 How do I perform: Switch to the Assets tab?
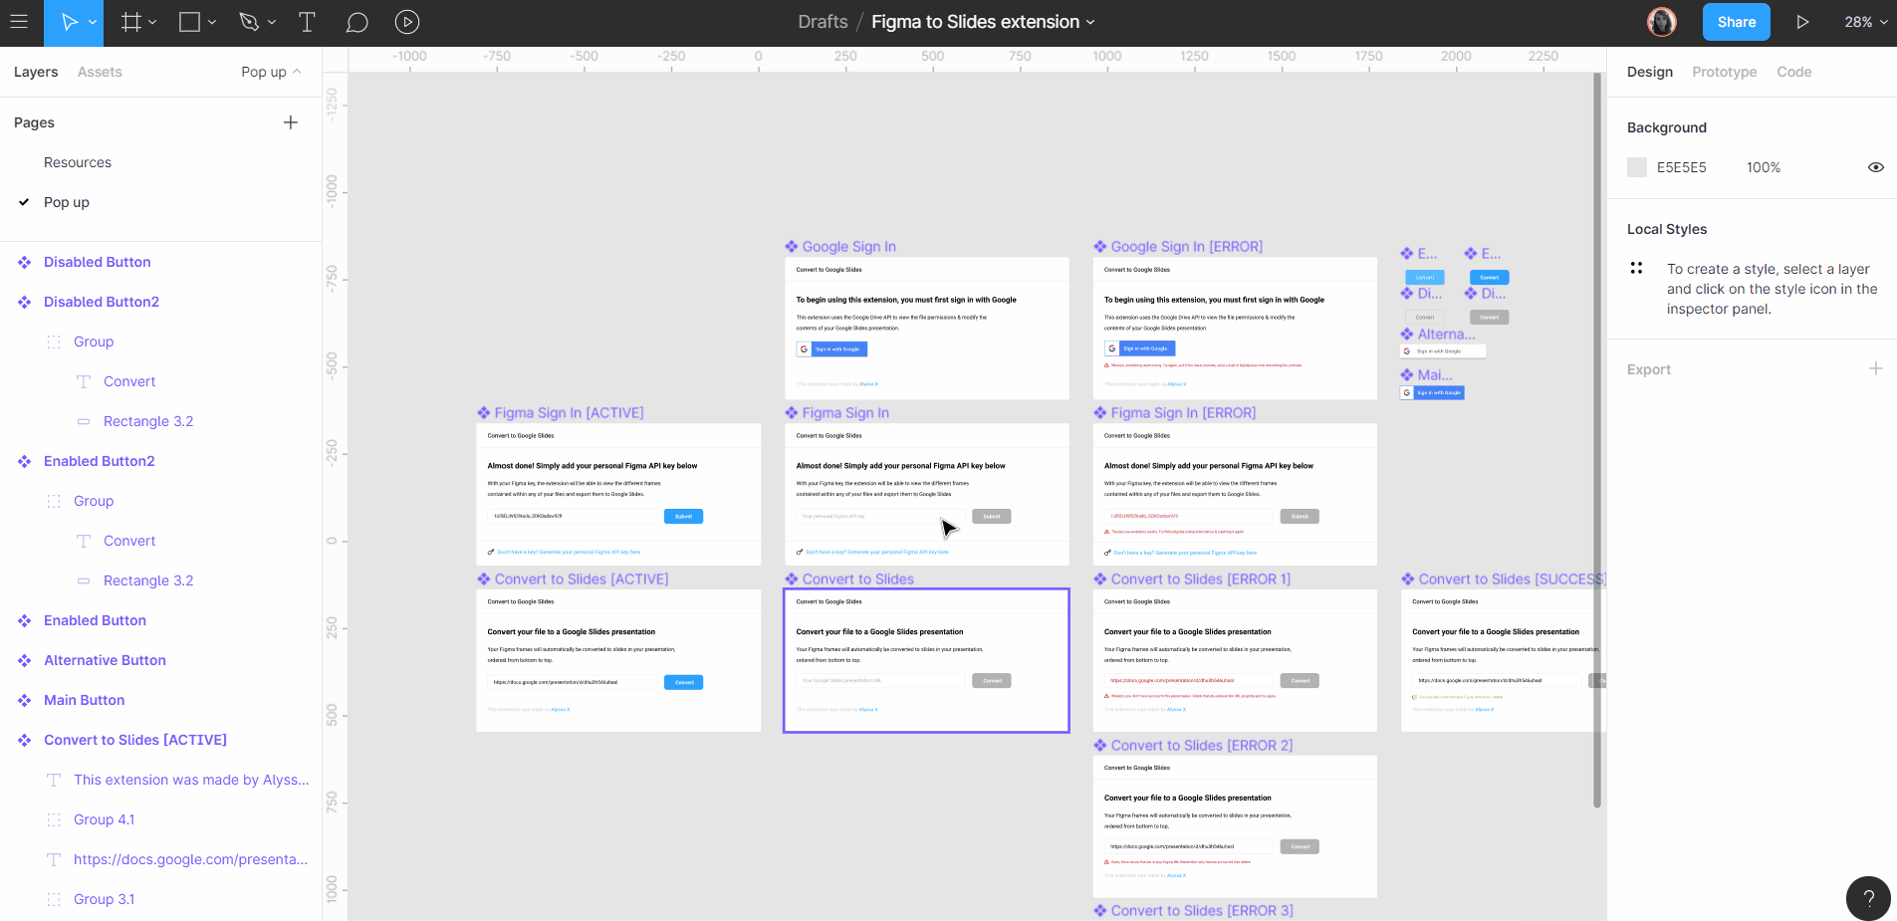tap(100, 72)
